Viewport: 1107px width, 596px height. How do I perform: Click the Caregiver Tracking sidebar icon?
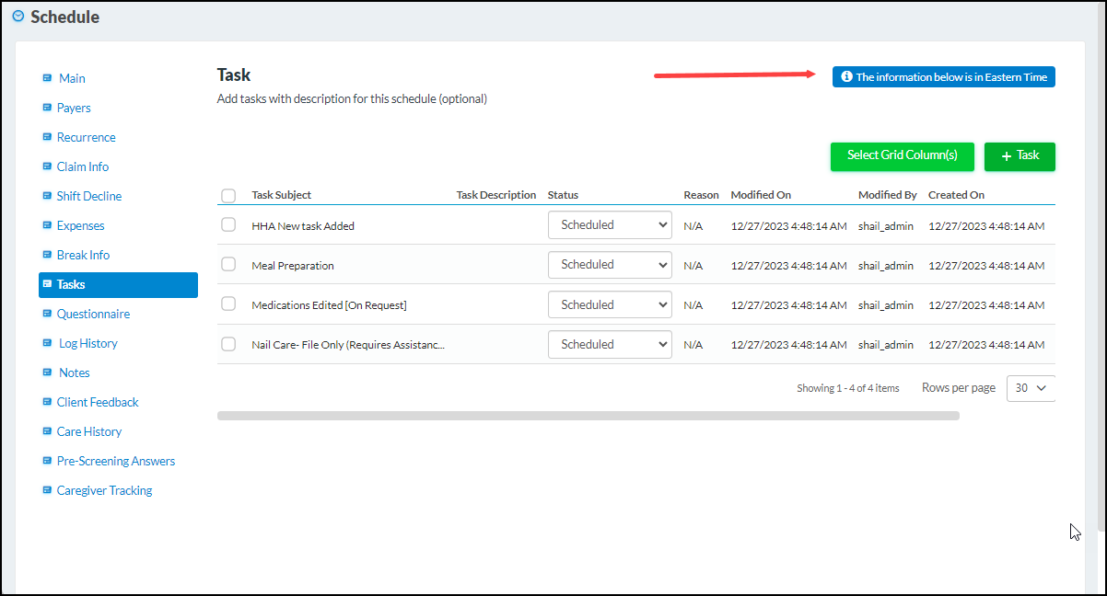pos(48,489)
